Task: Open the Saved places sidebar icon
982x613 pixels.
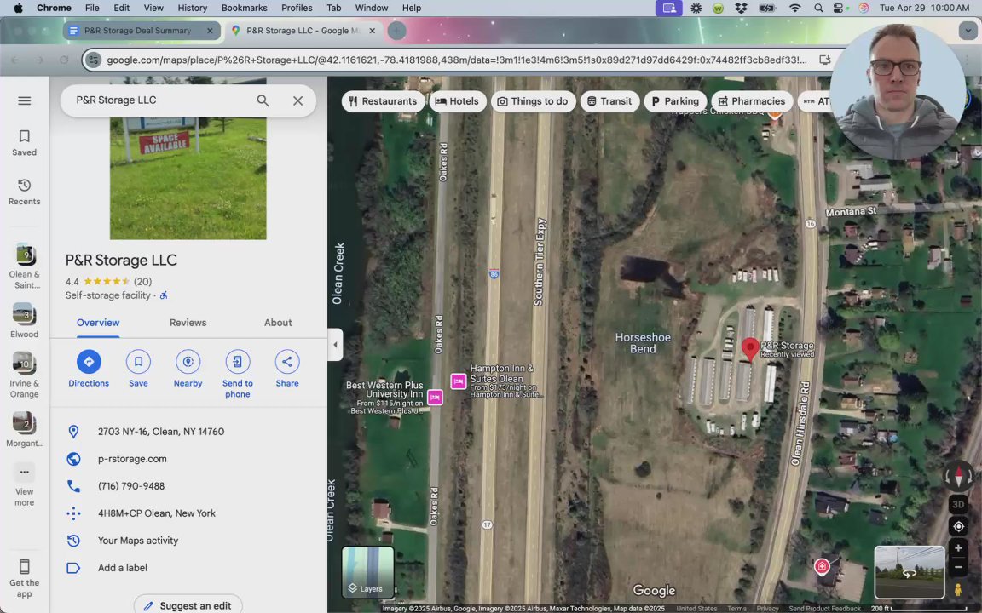Action: click(25, 143)
